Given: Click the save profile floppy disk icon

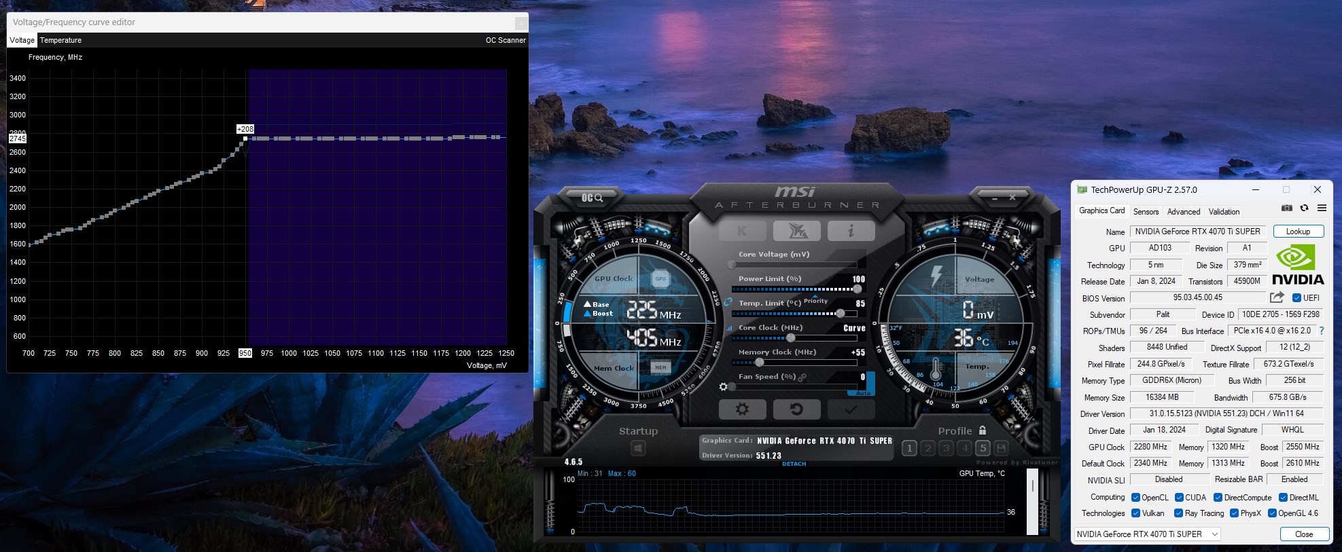Looking at the screenshot, I should click(x=1001, y=448).
